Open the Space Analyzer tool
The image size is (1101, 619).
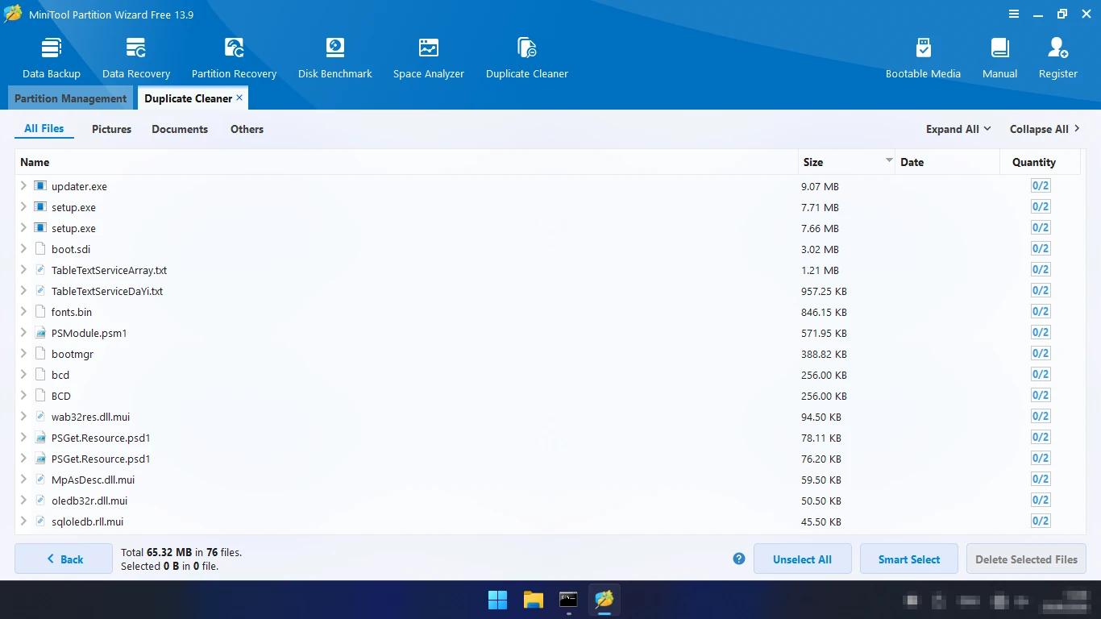click(429, 58)
